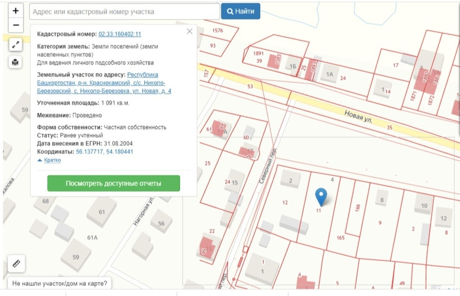Click road segment label 35
The height and width of the screenshot is (296, 460).
click(x=389, y=128)
